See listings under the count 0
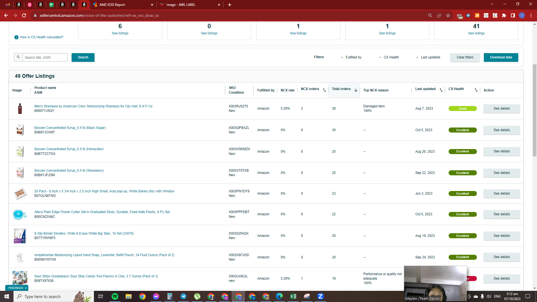Viewport: 537px width, 302px height. click(209, 33)
